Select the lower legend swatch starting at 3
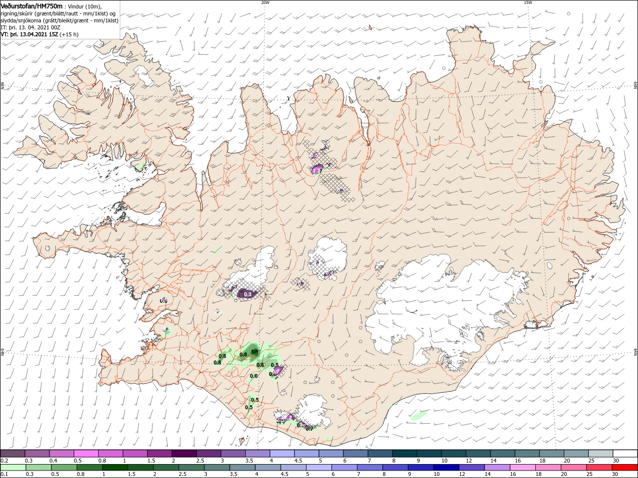Screen dimensions: 638x478 pos(217,468)
